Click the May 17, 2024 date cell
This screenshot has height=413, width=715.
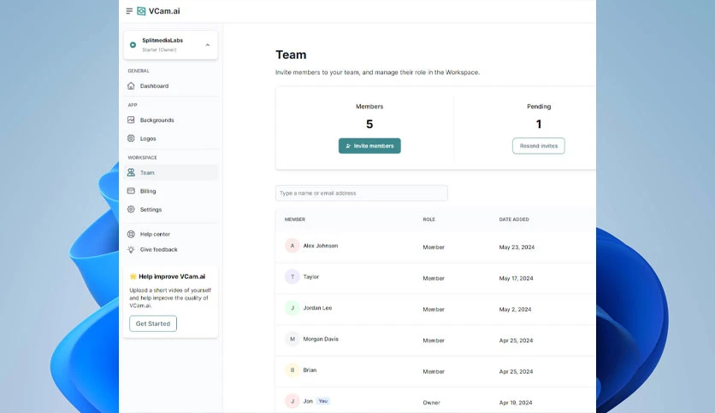pos(516,278)
